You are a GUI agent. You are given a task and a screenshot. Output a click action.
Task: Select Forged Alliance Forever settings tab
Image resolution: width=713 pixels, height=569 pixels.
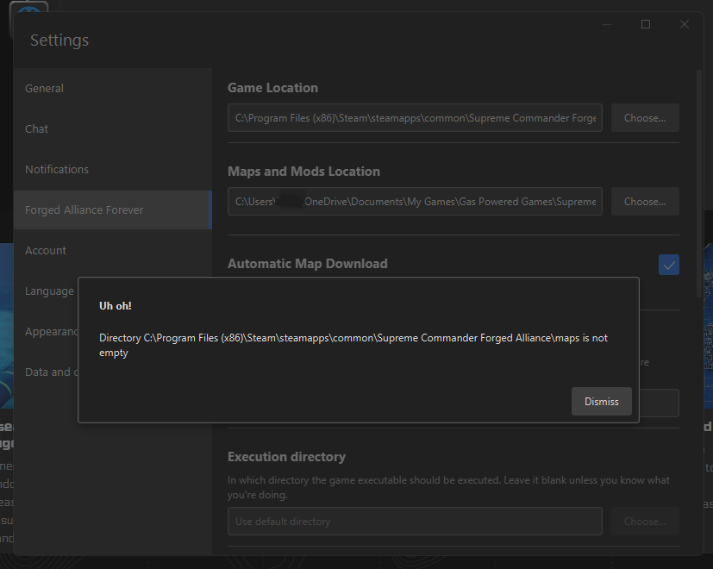tap(113, 209)
